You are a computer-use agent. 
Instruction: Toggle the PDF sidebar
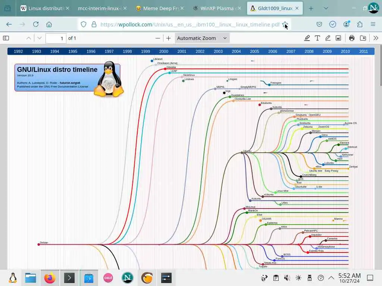[6, 38]
